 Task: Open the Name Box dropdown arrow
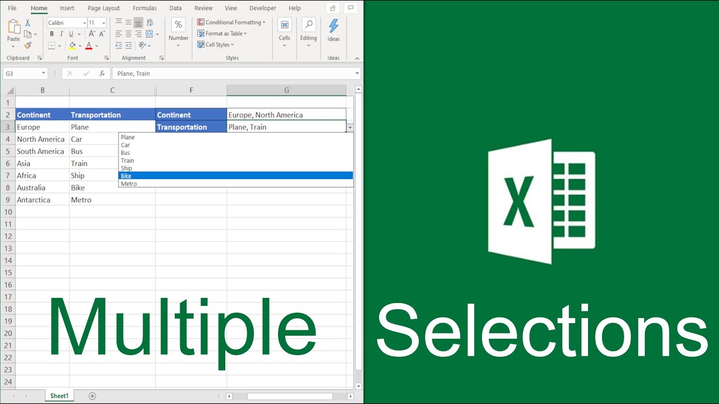coord(43,74)
